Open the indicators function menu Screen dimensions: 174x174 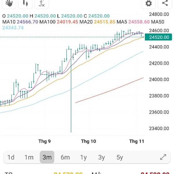pyautogui.click(x=41, y=3)
